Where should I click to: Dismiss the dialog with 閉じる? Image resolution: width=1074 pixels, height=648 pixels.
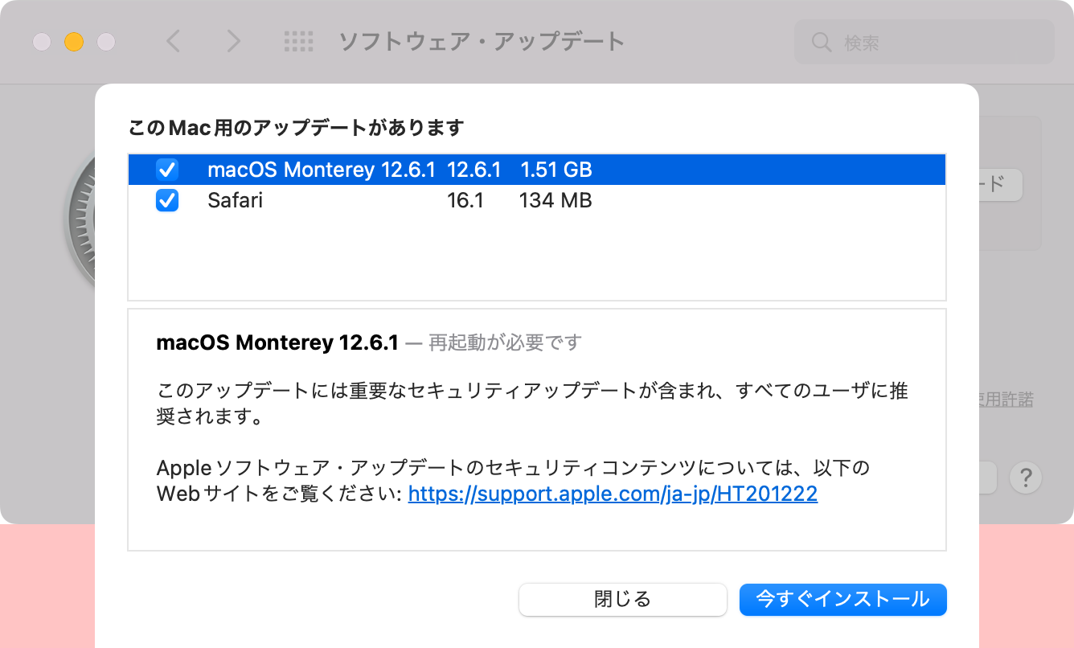coord(623,600)
